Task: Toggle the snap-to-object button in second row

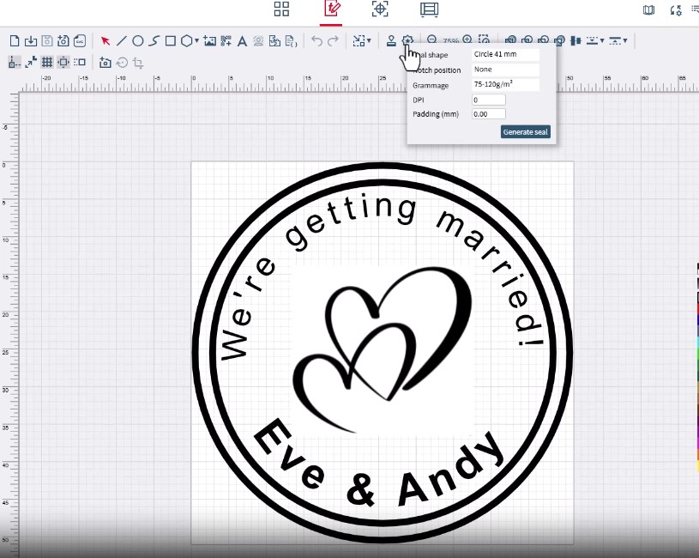Action: [63, 62]
